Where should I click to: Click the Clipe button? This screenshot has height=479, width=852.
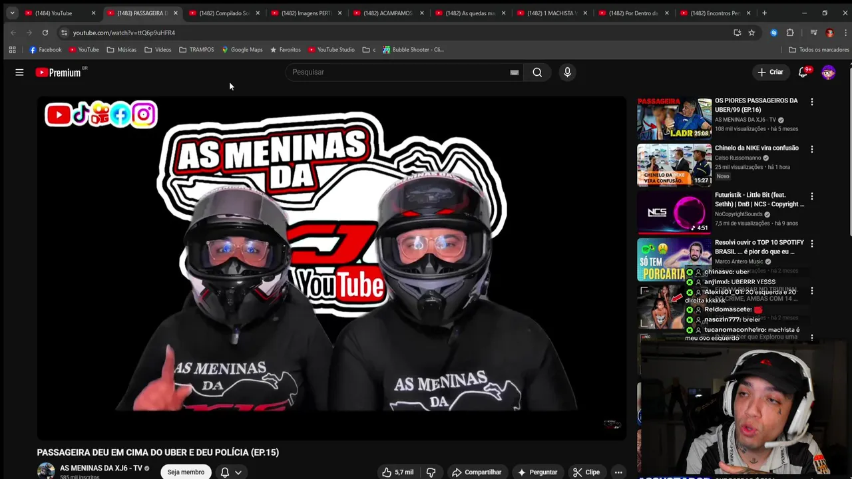(x=586, y=472)
